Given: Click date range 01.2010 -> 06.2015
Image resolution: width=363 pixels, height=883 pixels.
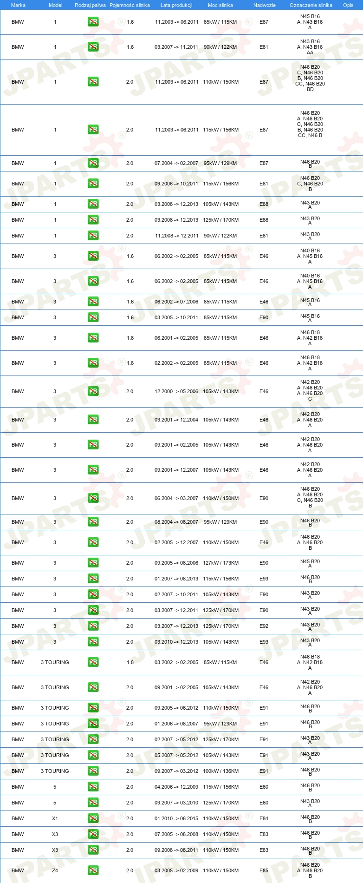Looking at the screenshot, I should (176, 818).
